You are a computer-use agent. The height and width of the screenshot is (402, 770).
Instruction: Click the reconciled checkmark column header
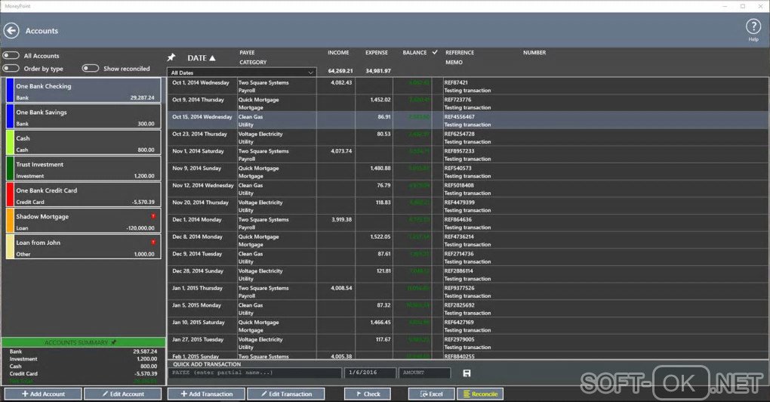point(435,52)
